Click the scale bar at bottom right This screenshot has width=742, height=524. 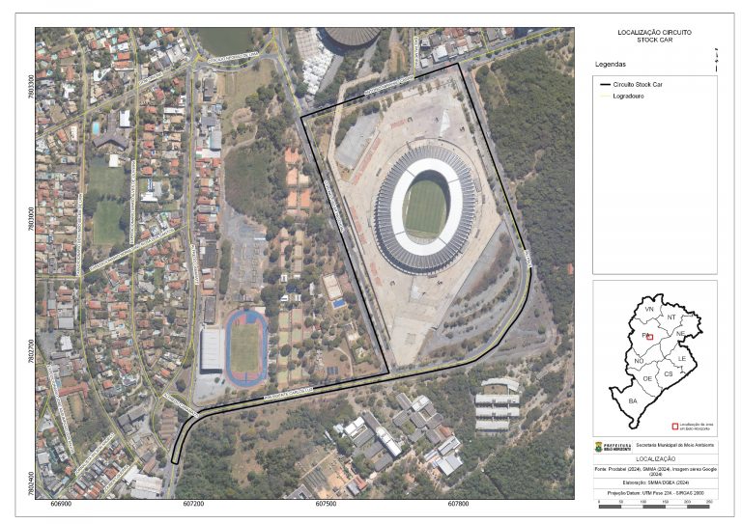coord(654,506)
